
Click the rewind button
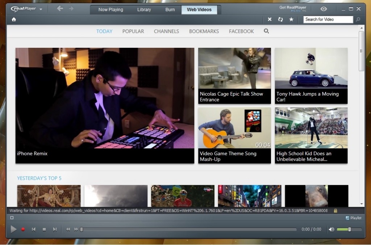(68, 229)
